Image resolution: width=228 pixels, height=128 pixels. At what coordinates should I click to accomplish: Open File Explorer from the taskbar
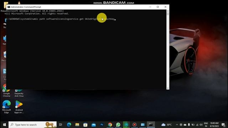(77, 125)
